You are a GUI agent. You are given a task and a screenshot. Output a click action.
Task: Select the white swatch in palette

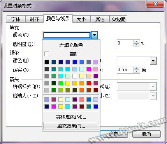click(x=75, y=76)
